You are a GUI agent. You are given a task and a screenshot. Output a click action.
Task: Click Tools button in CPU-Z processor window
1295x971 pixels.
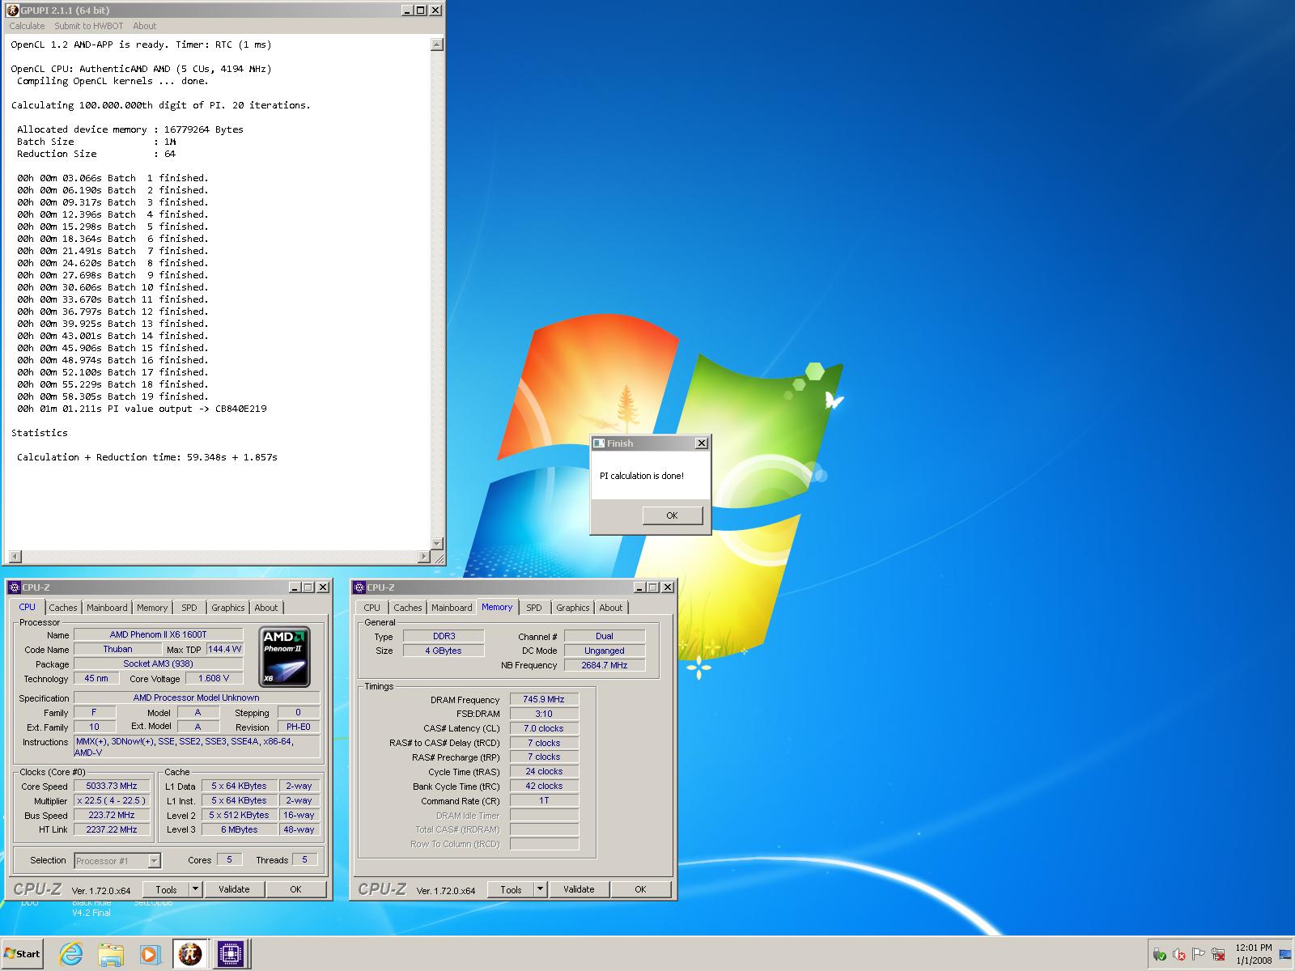point(166,889)
